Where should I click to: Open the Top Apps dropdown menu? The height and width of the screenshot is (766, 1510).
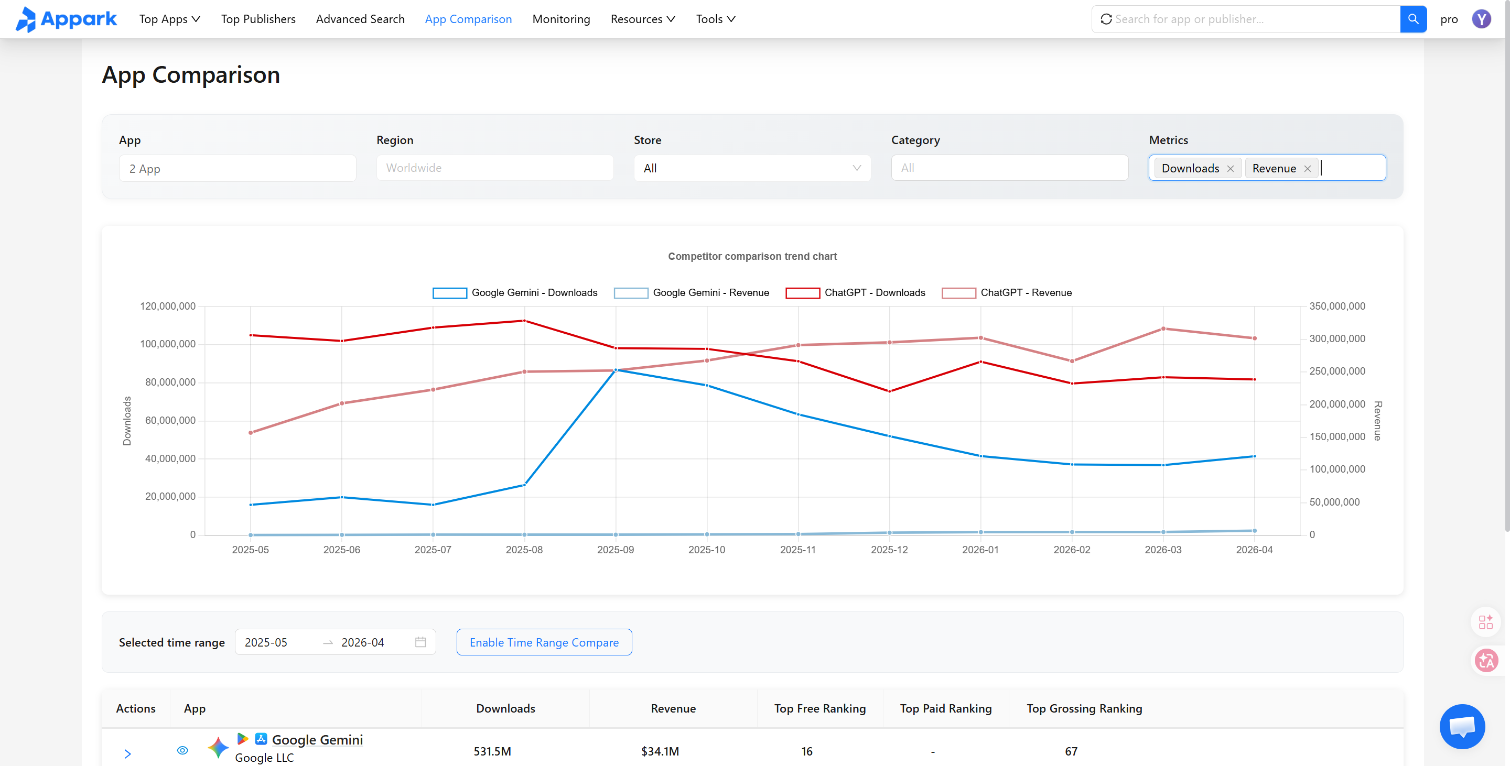pyautogui.click(x=169, y=19)
